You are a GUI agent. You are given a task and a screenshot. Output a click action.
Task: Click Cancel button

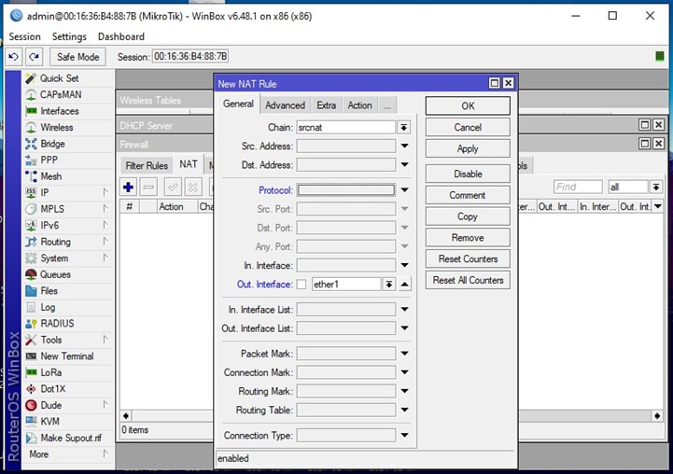tap(468, 128)
